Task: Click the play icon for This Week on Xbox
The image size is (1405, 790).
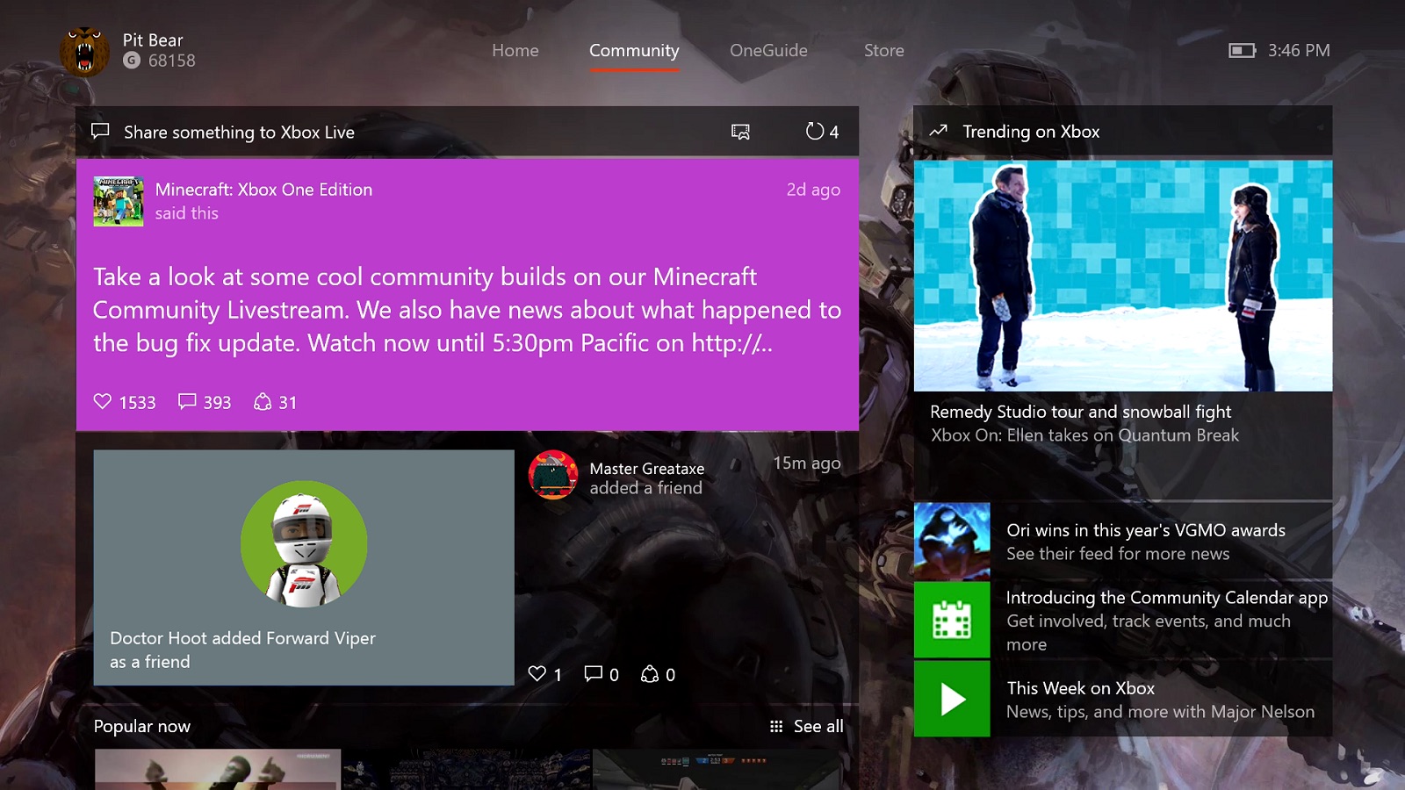Action: coord(952,699)
